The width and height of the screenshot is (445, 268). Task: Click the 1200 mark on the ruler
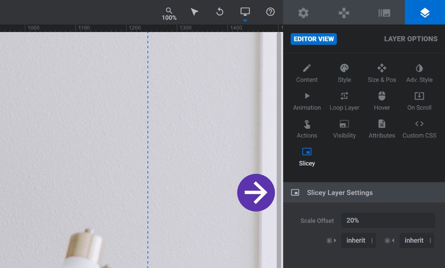coord(135,28)
